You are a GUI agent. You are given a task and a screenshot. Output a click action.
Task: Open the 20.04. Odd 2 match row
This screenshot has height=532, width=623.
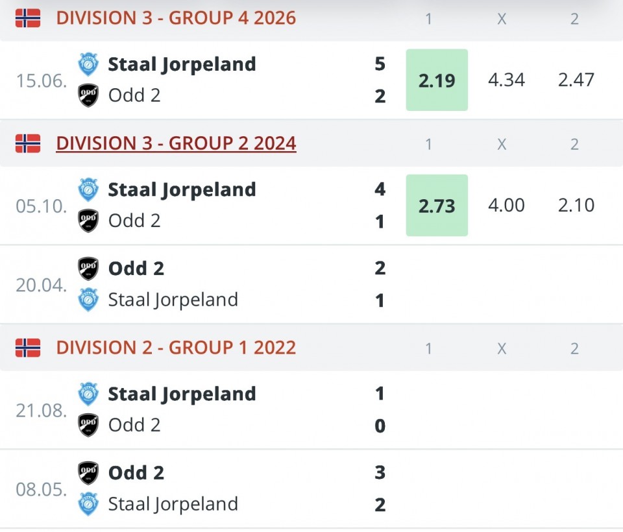click(311, 284)
